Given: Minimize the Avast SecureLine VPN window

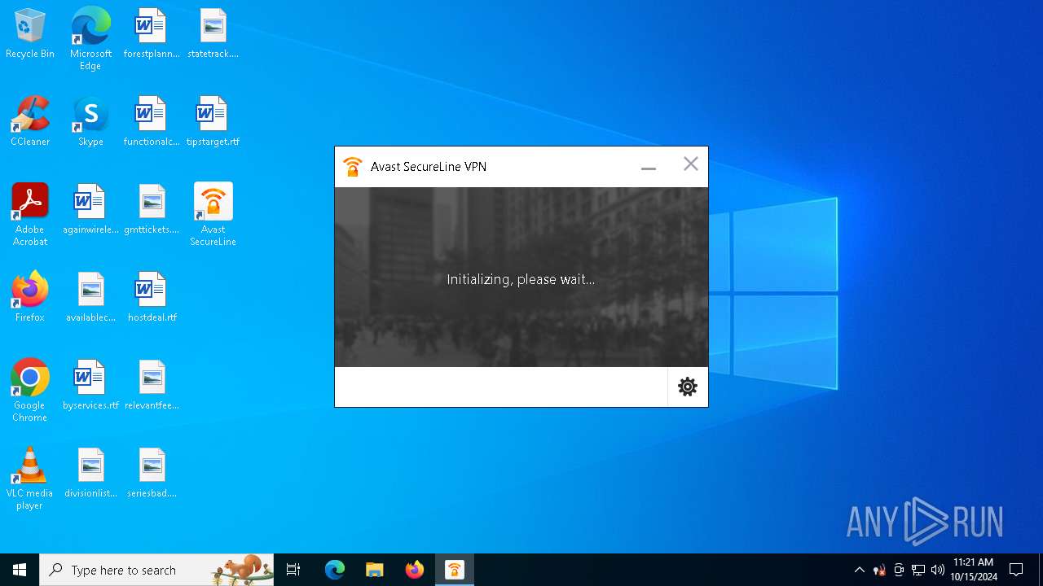Looking at the screenshot, I should 649,167.
